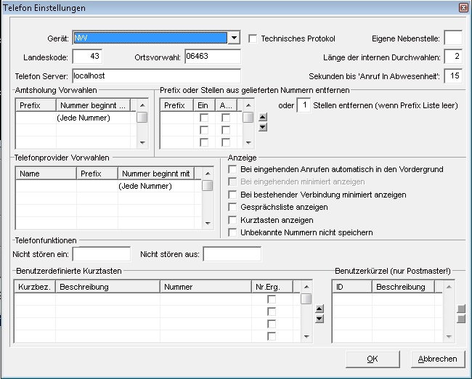
Task: Enable the Technisches Protokol checkbox
Action: click(253, 38)
